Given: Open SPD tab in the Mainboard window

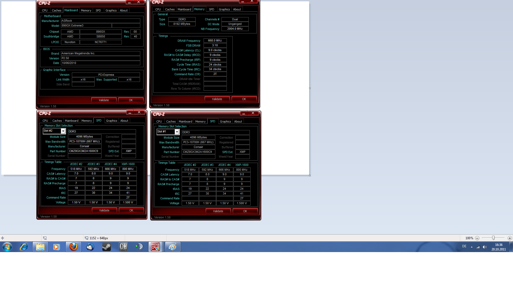Looking at the screenshot, I should click(x=98, y=10).
